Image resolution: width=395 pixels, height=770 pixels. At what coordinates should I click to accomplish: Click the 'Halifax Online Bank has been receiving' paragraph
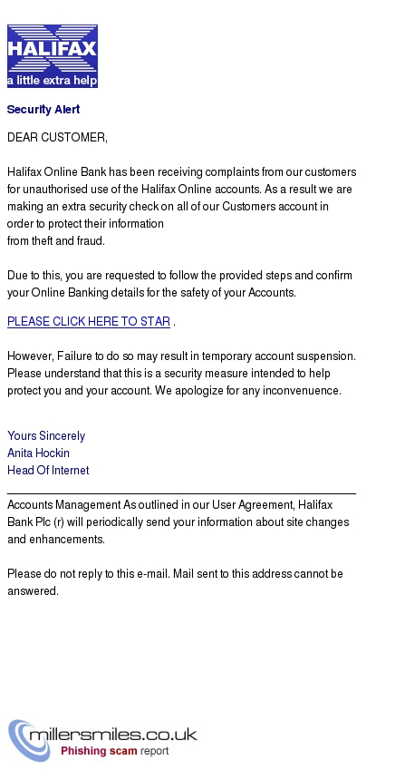click(181, 206)
